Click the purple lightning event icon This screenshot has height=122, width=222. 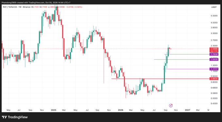click(171, 105)
